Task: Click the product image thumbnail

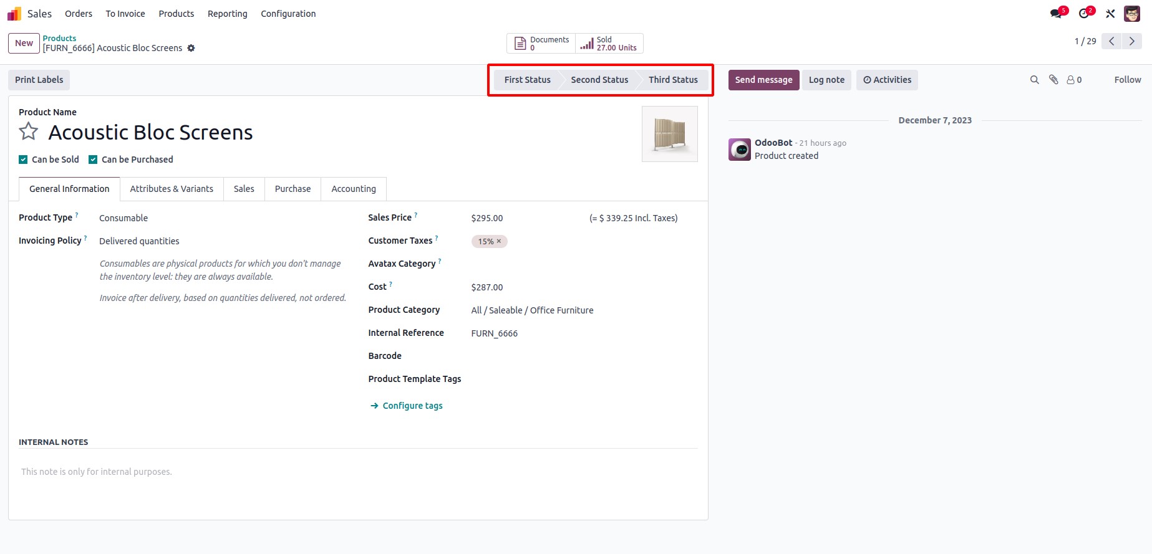Action: 670,134
